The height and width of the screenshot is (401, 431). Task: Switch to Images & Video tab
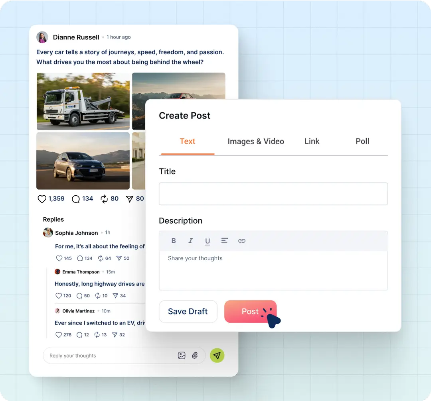click(256, 142)
